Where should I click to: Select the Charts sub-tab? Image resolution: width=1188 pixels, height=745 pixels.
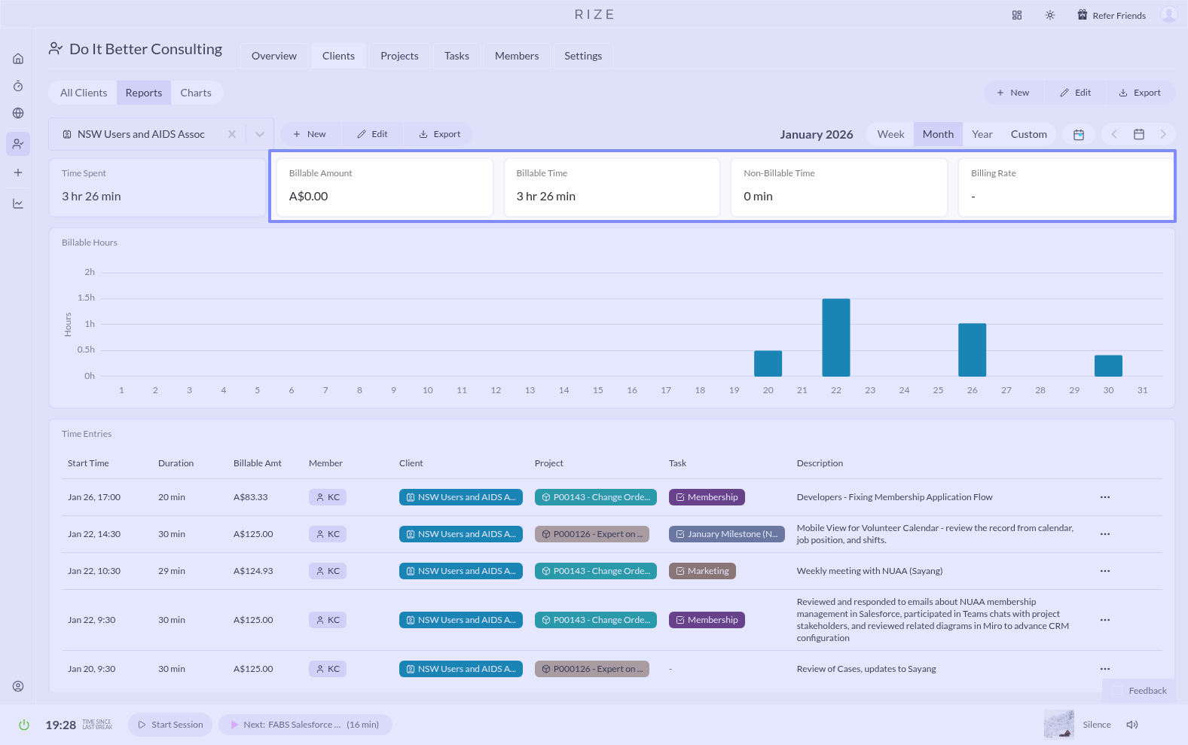(x=196, y=93)
